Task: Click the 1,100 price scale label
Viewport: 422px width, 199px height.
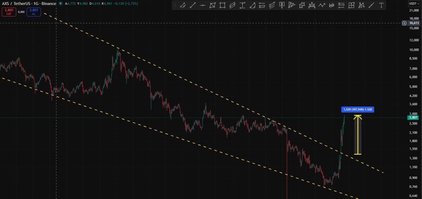Action: pos(414,167)
